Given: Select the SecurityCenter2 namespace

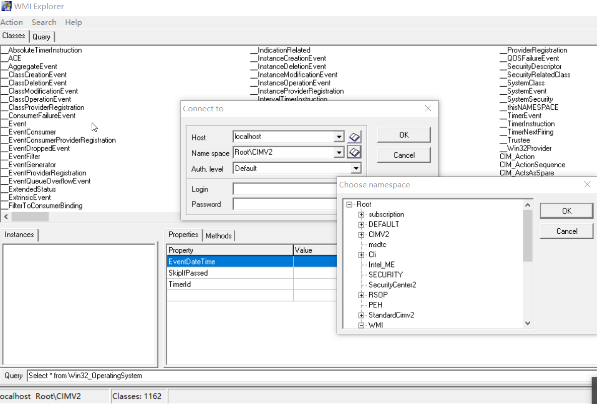Looking at the screenshot, I should click(x=392, y=285).
